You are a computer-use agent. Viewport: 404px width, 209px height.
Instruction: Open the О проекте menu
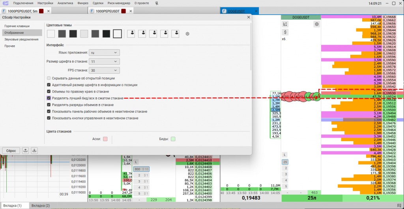coord(142,3)
